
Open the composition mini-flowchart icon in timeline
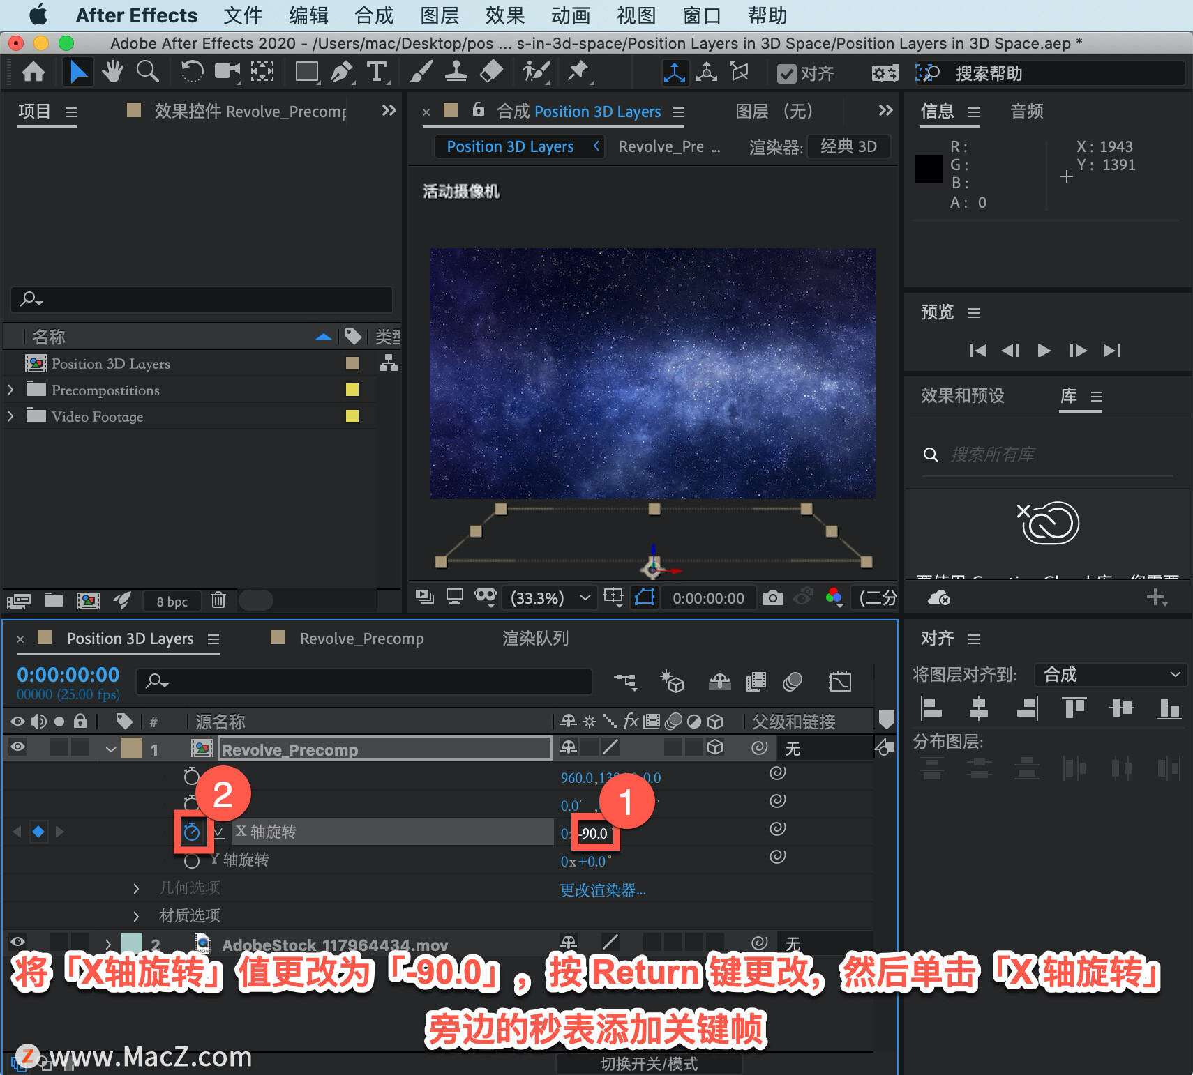click(x=625, y=681)
